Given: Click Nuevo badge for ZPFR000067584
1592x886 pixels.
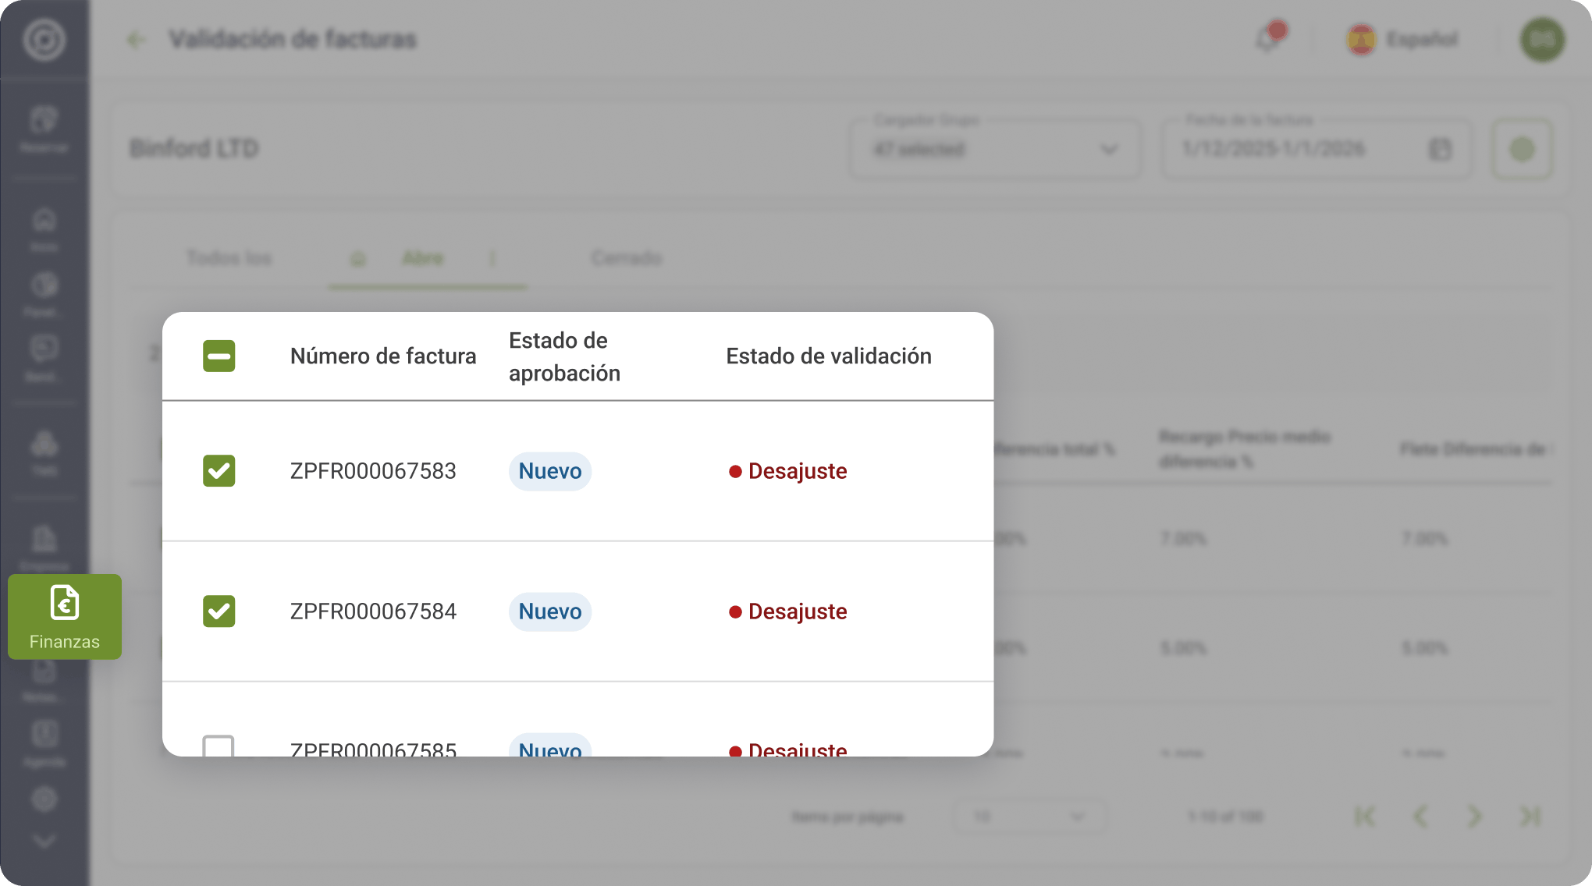Looking at the screenshot, I should click(x=550, y=611).
